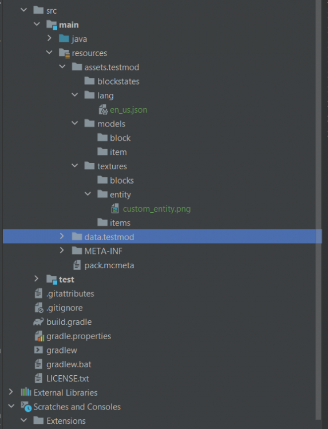Expand the java source folder
Image resolution: width=328 pixels, height=429 pixels.
[x=49, y=38]
